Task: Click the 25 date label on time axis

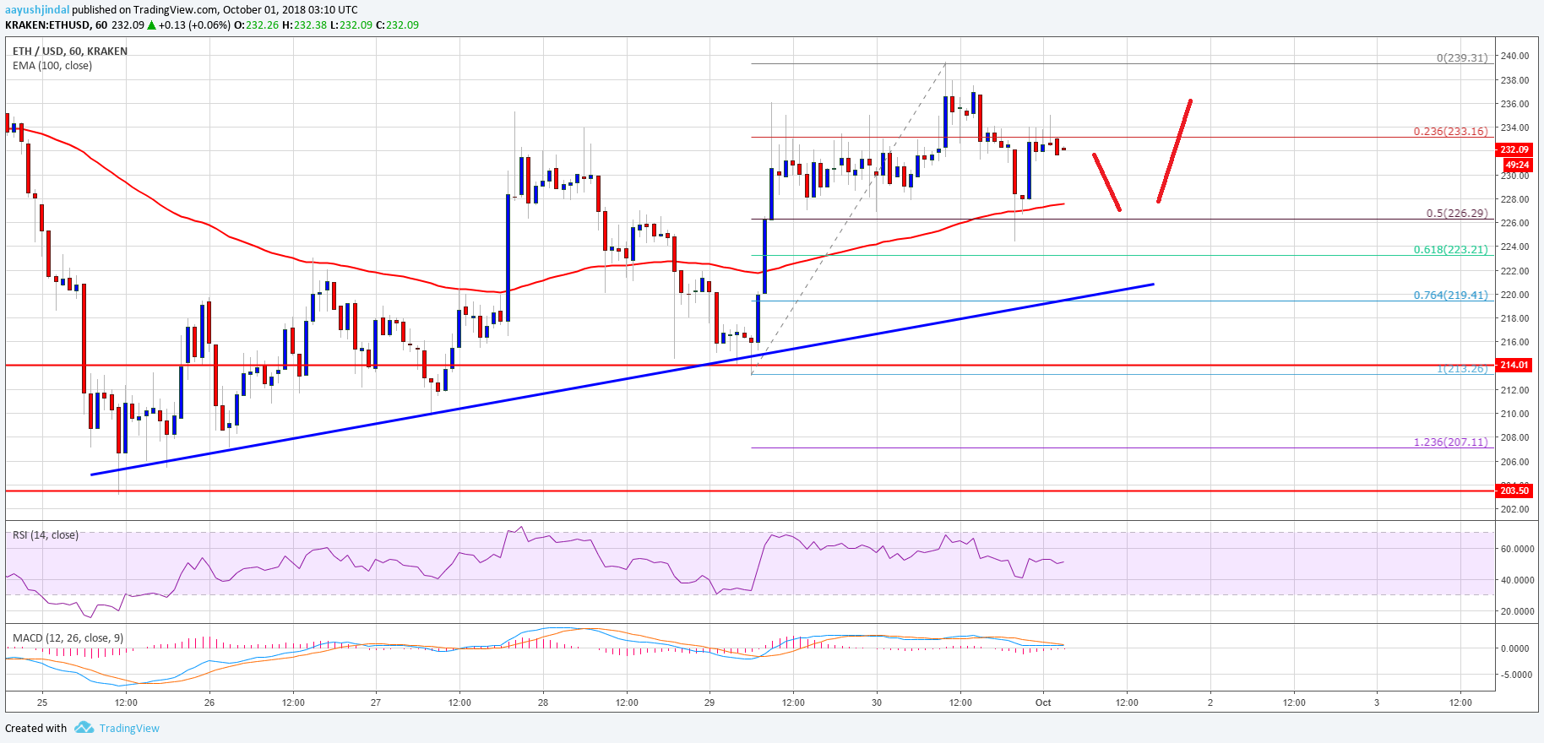Action: (x=42, y=702)
